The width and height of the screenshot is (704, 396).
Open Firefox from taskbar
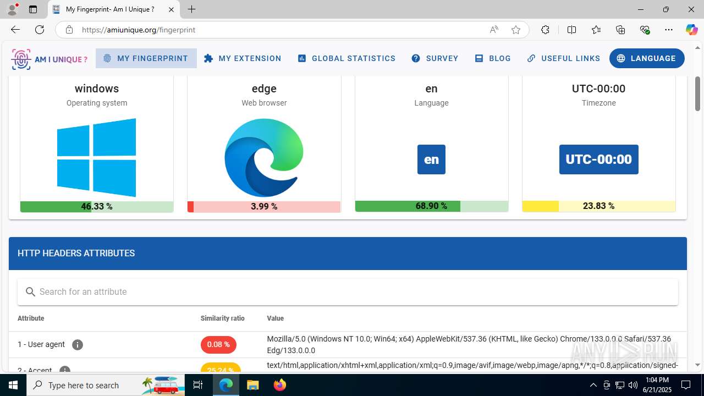279,385
